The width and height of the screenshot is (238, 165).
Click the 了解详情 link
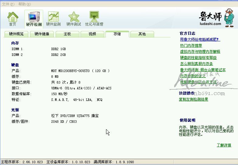click(224, 145)
